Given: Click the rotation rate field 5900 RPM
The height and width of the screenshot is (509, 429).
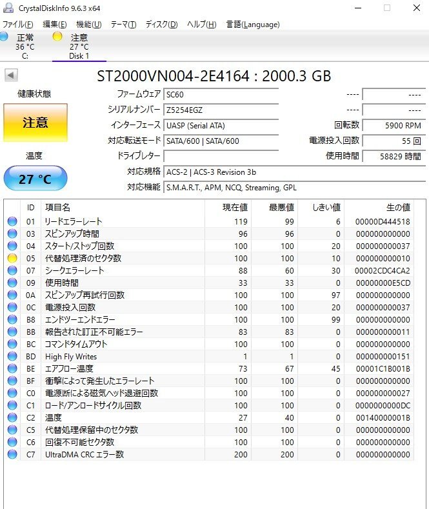Looking at the screenshot, I should click(394, 125).
